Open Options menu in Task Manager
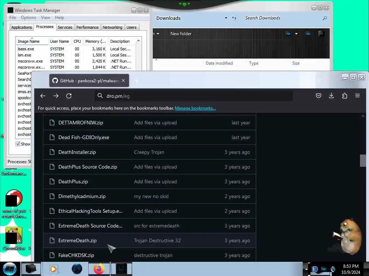Viewport: 369px width, 276px height. (28, 18)
